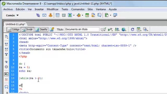Image resolution: width=167 pixels, height=94 pixels.
Task: Open the Ayuda menu
Action: (112, 9)
